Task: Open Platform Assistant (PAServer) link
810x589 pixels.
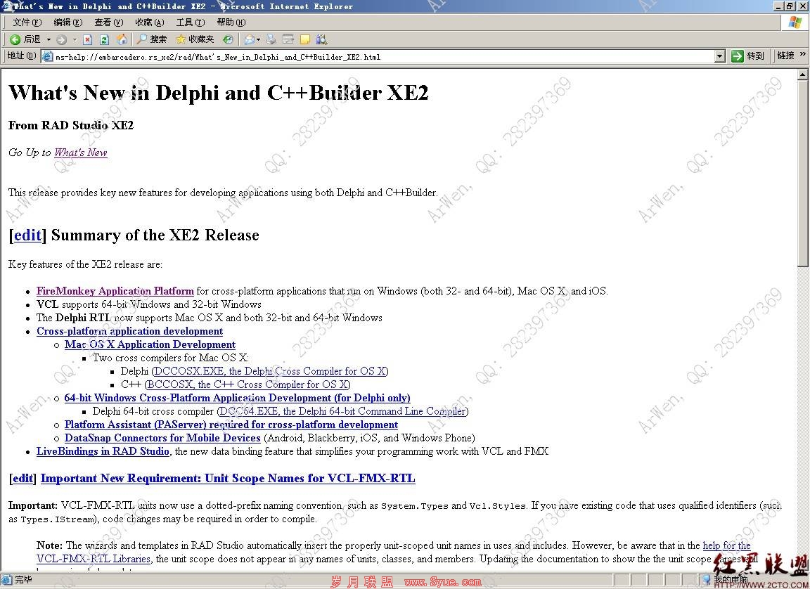Action: 231,425
